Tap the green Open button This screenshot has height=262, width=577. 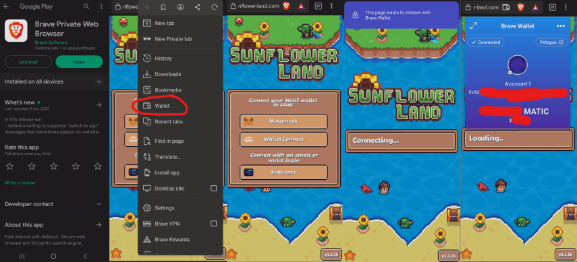[79, 62]
